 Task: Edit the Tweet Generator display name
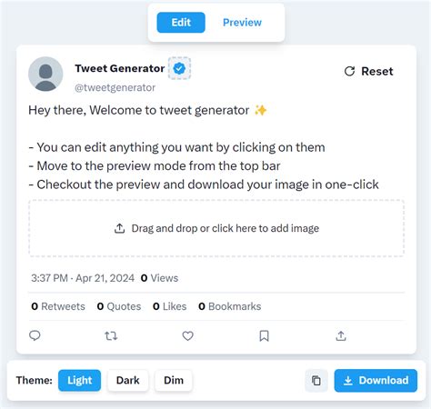[x=120, y=68]
